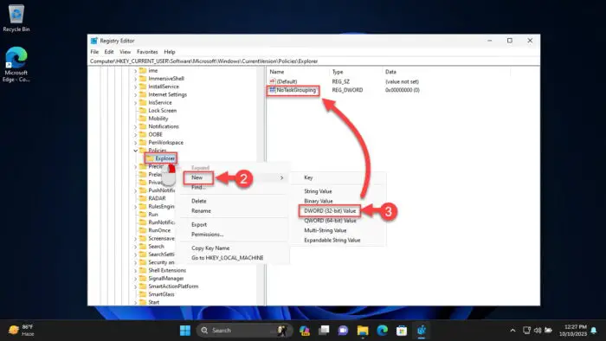Select the Explorer key in tree

pyautogui.click(x=164, y=158)
